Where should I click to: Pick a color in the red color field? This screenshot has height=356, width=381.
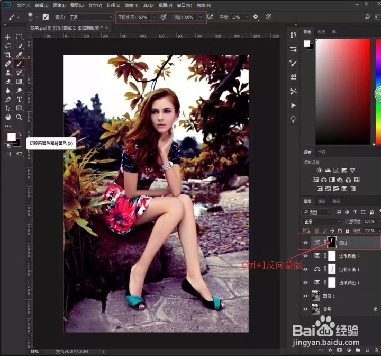(x=343, y=92)
